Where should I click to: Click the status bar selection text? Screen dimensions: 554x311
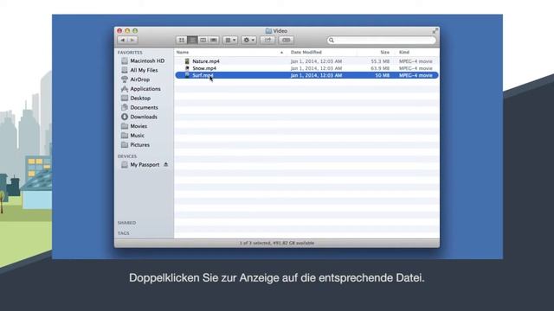point(277,243)
